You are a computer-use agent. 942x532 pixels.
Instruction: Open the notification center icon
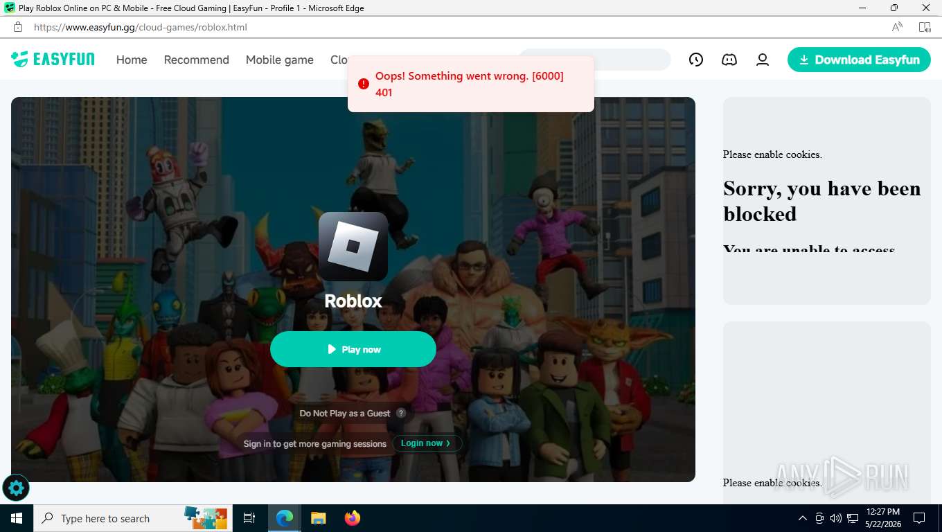pyautogui.click(x=919, y=518)
